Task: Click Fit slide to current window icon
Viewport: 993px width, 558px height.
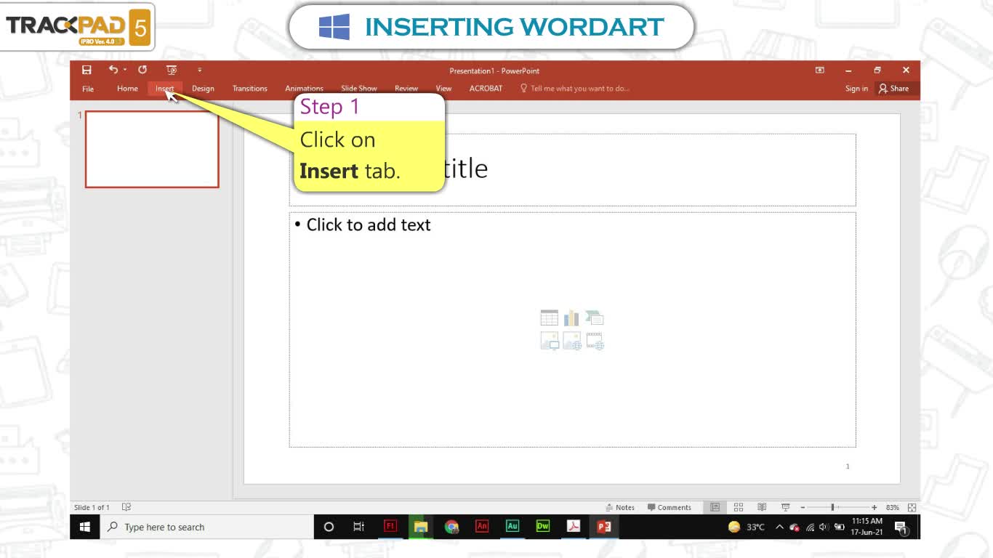Action: (x=912, y=507)
